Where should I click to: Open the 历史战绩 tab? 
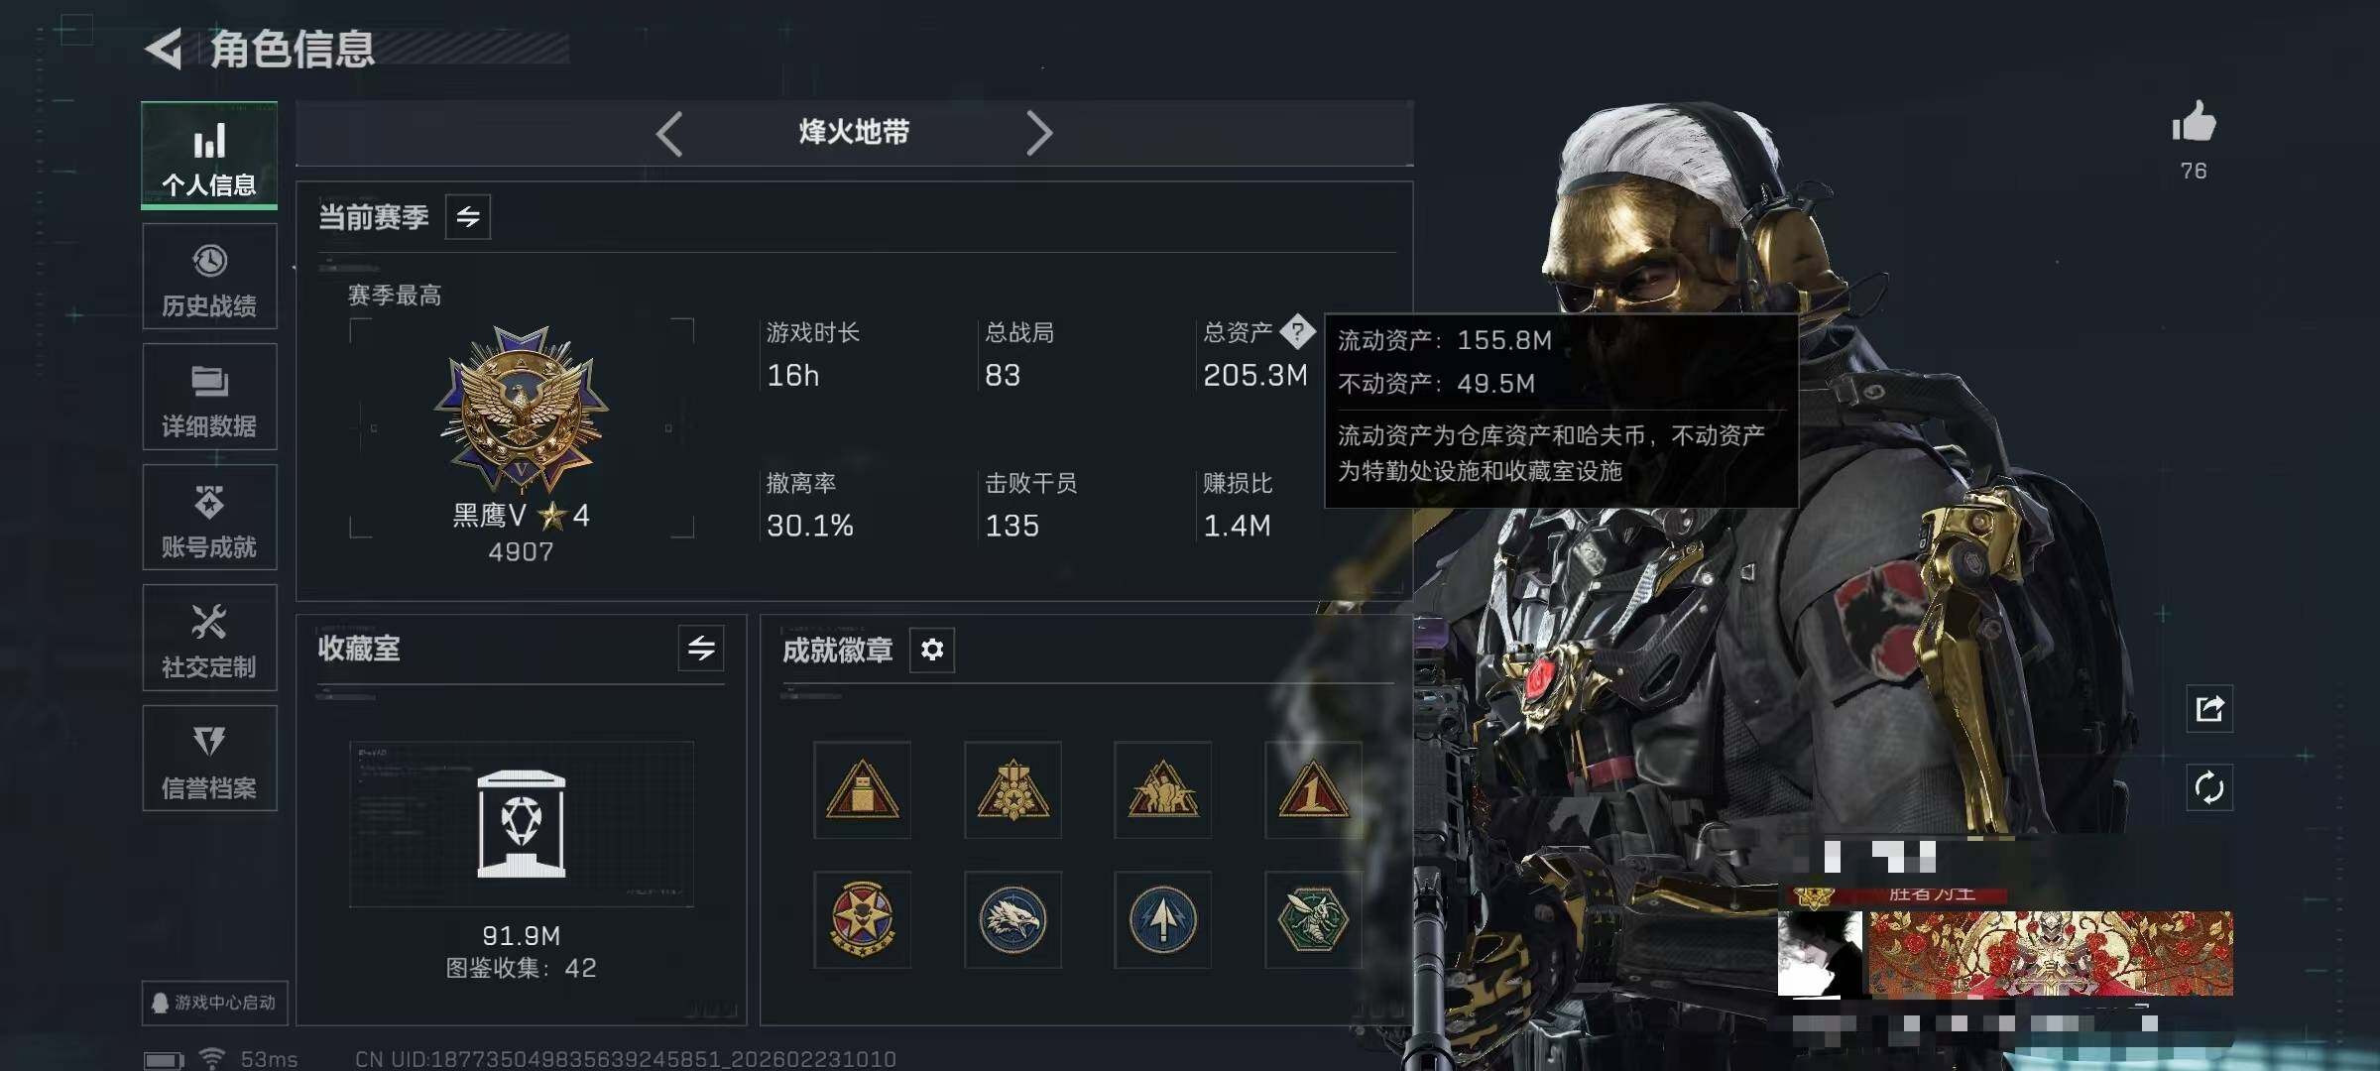click(209, 277)
